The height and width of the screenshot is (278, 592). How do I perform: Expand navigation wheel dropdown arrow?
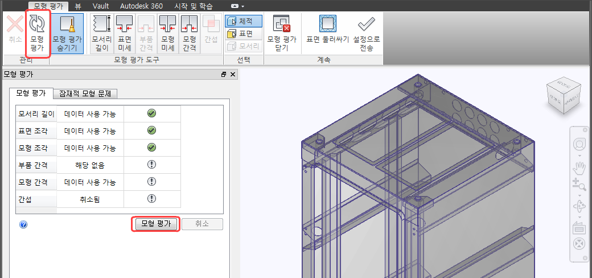579,156
